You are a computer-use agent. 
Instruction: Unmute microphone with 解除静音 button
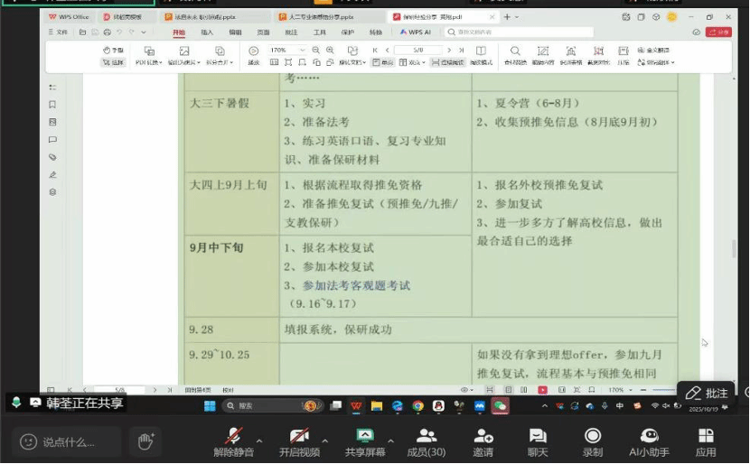[x=233, y=442]
